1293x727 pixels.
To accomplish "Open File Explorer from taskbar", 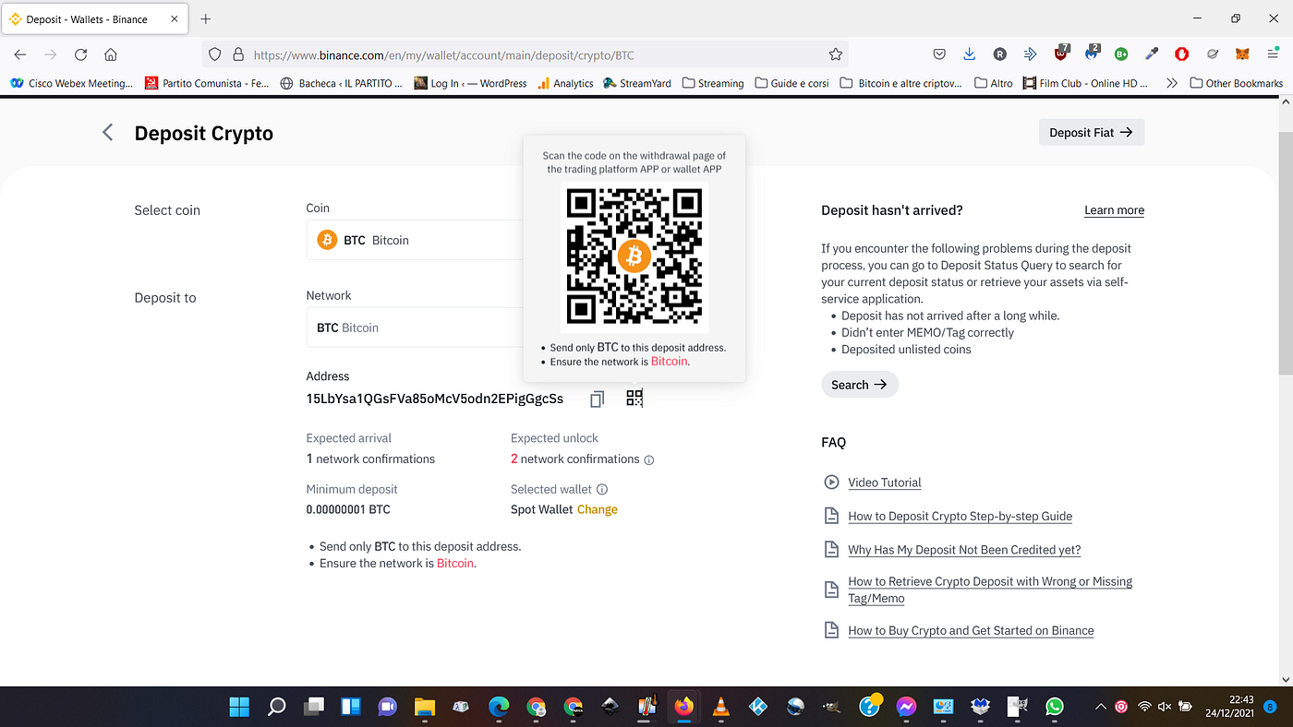I will (424, 707).
